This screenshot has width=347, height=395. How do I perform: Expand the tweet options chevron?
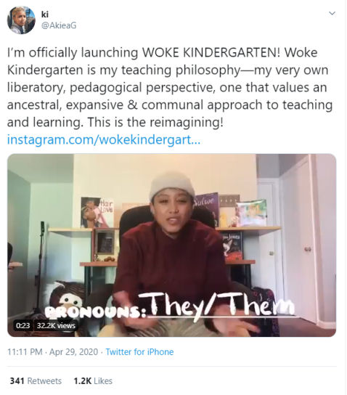(x=332, y=13)
